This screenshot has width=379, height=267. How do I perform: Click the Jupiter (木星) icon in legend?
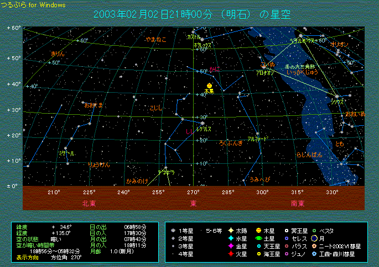click(x=258, y=231)
